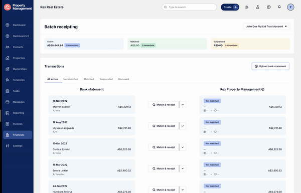Viewport: 301px width, 193px height.
Task: Switch to Suspended tab
Action: [106, 79]
